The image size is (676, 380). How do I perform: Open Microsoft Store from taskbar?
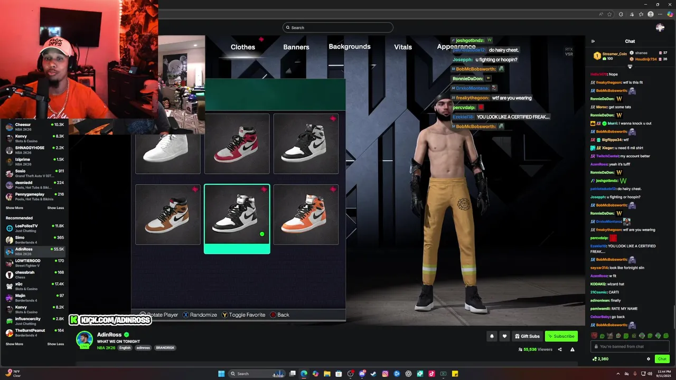pyautogui.click(x=339, y=374)
